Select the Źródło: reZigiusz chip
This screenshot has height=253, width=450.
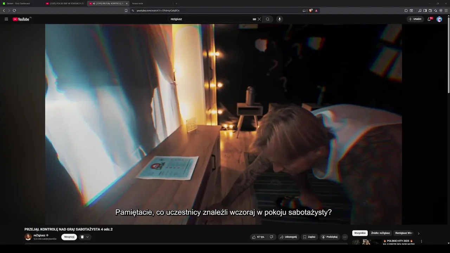[380, 233]
